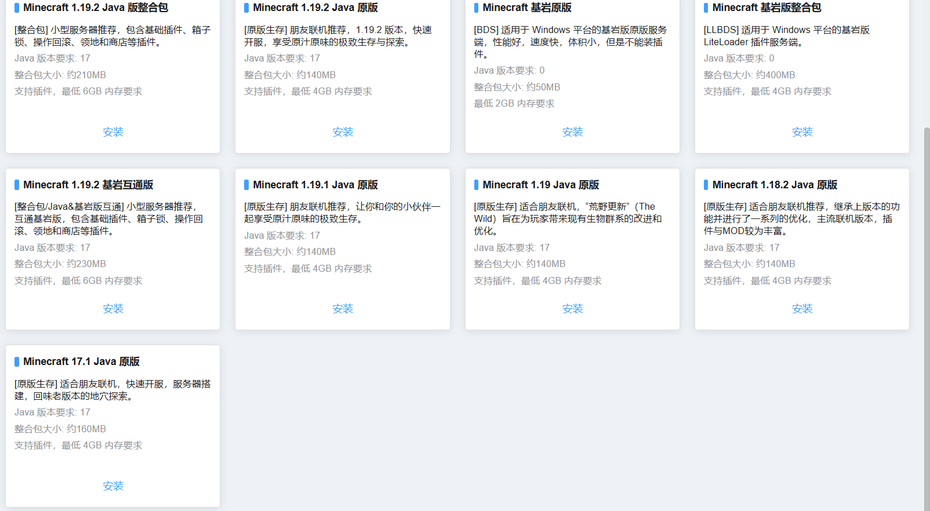
Task: Select the Minecraft 1.19.2 基岩互通版 heading
Action: 88,185
